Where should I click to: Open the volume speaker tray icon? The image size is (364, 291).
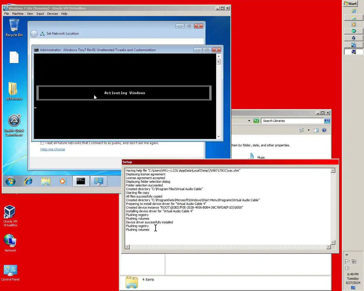coord(347,268)
